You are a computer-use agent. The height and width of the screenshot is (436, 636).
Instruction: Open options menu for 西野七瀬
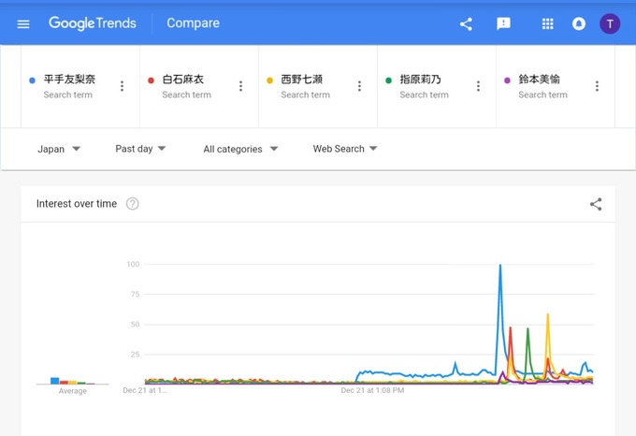coord(359,86)
